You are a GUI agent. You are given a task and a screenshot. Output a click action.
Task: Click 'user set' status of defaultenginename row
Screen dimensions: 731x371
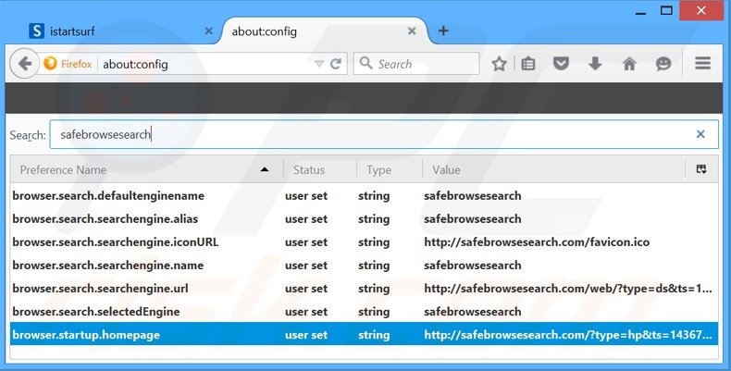306,196
